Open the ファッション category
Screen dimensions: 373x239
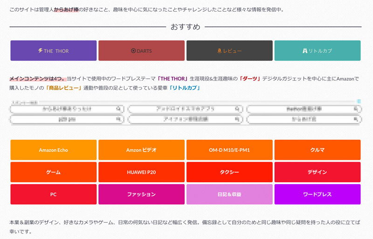(x=142, y=194)
